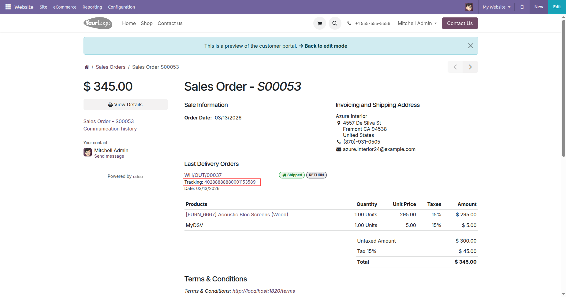Open the Configuration menu
This screenshot has width=566, height=297.
(x=121, y=7)
